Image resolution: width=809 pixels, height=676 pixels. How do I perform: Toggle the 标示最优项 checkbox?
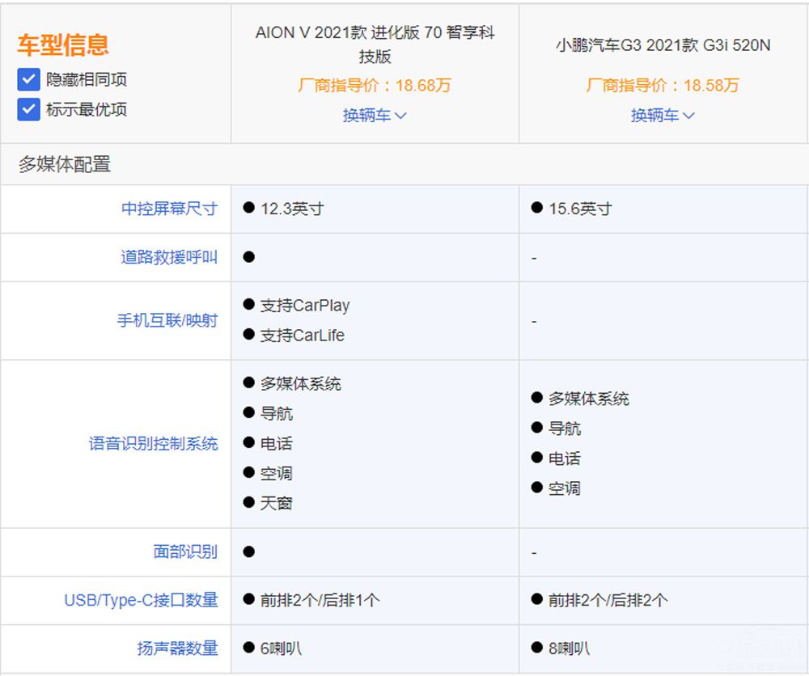pyautogui.click(x=28, y=109)
